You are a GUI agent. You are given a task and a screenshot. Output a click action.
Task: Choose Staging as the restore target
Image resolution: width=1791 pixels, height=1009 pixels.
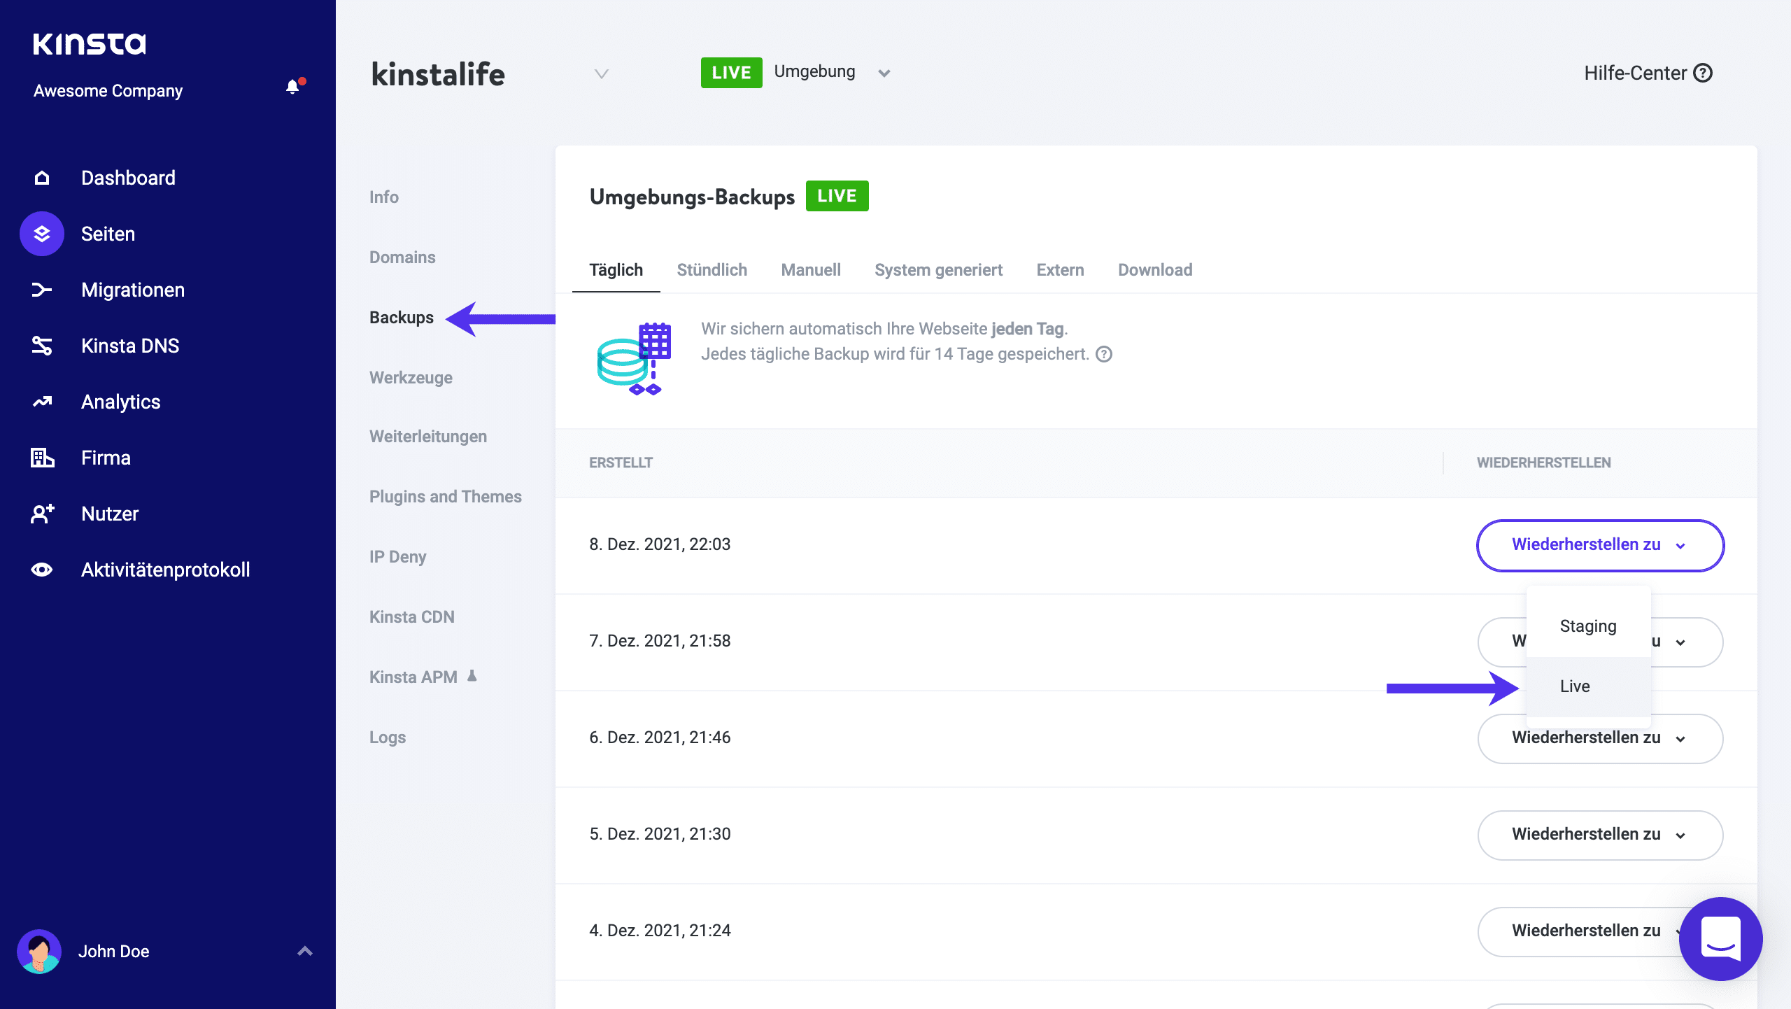pyautogui.click(x=1587, y=626)
